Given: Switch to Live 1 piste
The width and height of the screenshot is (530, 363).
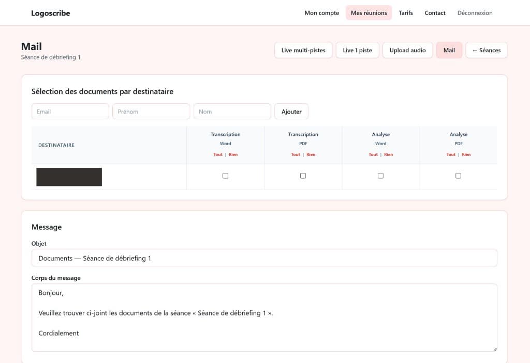Looking at the screenshot, I should (x=357, y=50).
